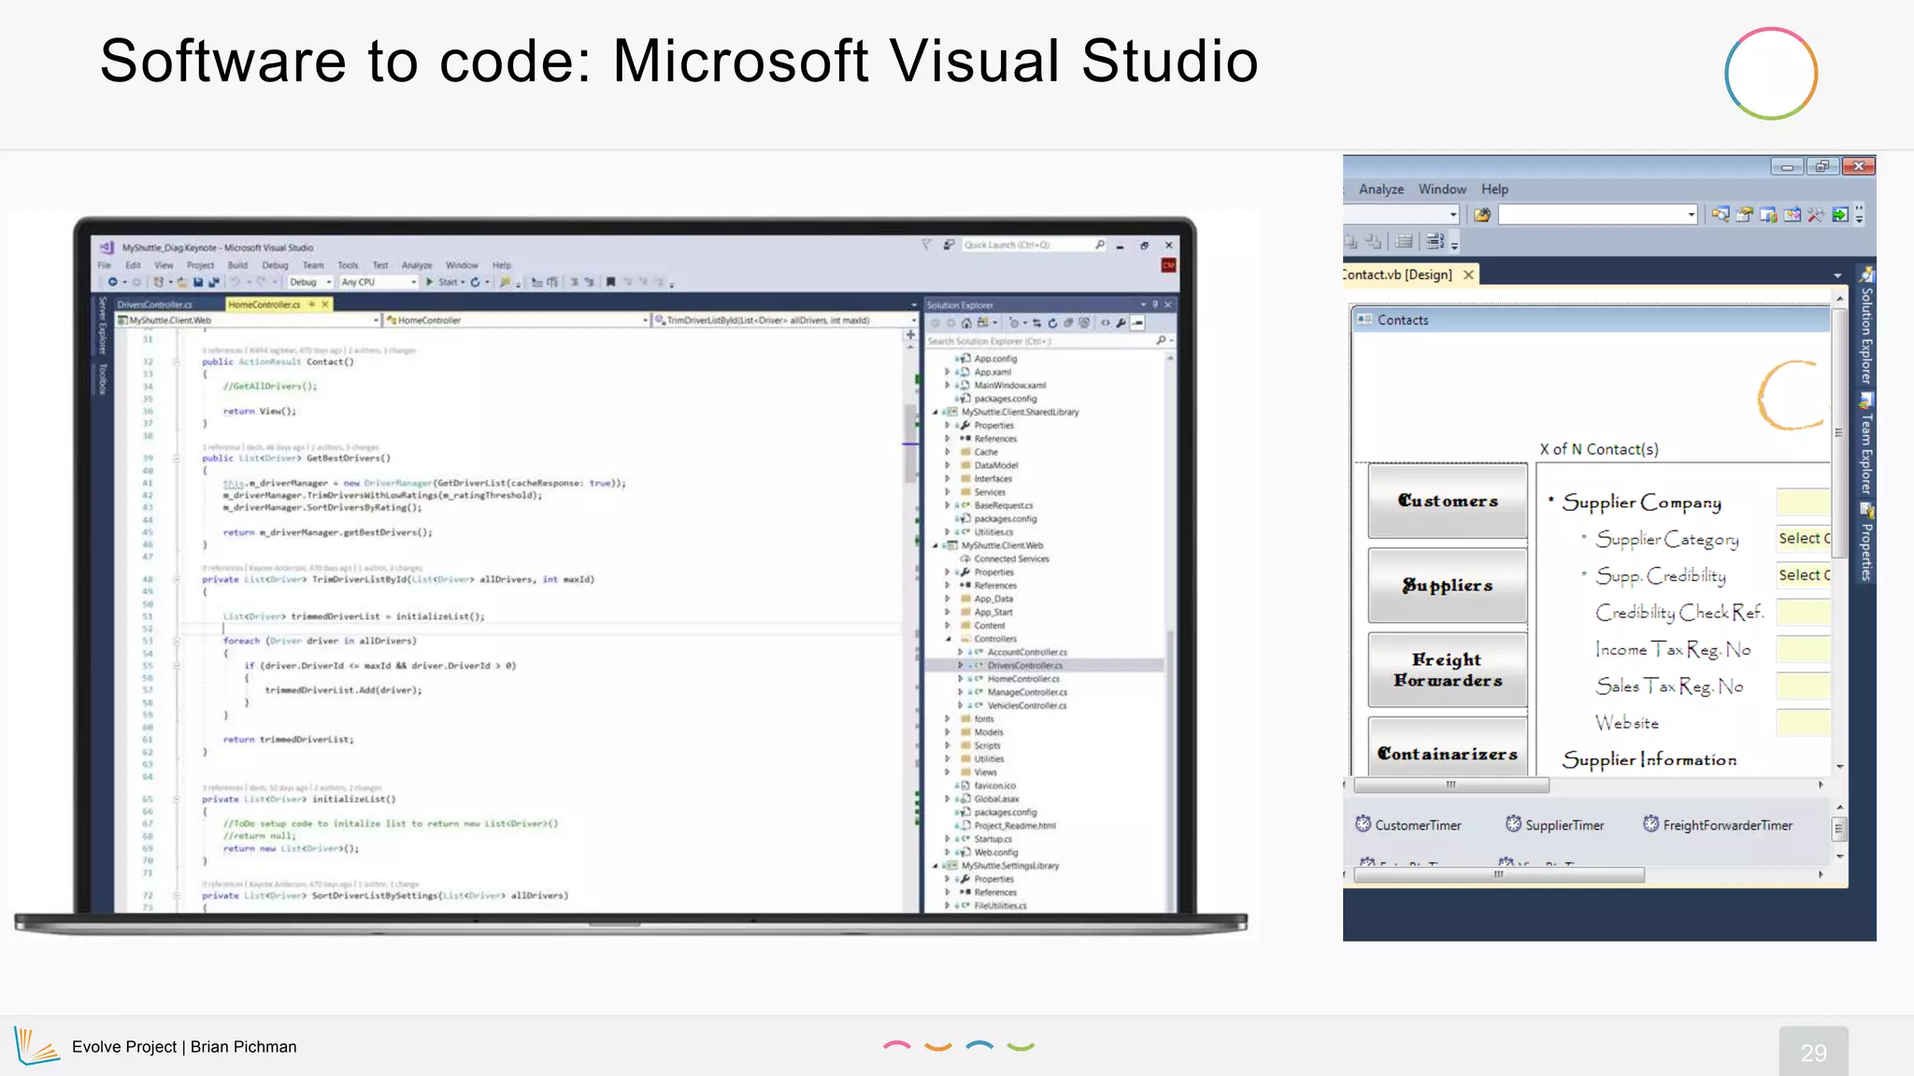Open the File menu in laptop Visual Studio

(104, 265)
